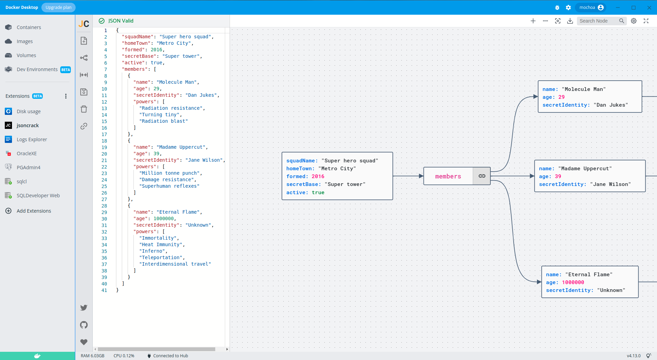Toggle fullscreen graph view icon
The image size is (657, 360).
click(x=646, y=21)
